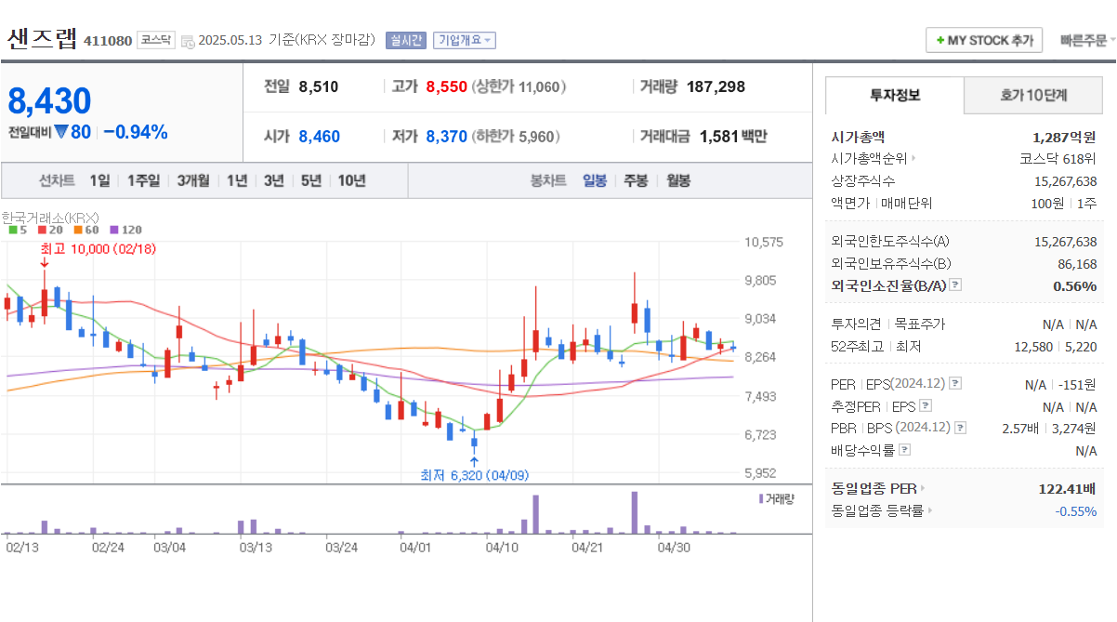Click the MY STOCK 추가 button
The image size is (1117, 622).
pos(983,40)
